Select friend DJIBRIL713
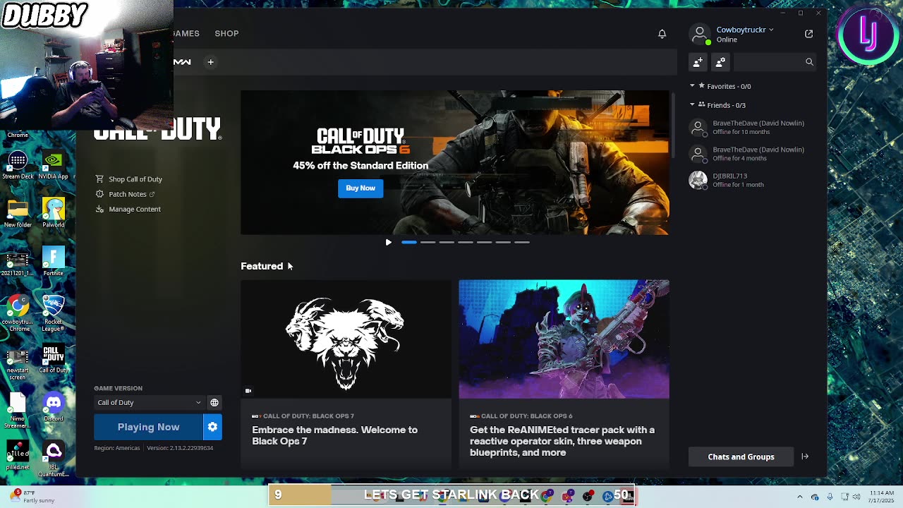This screenshot has width=903, height=508. (x=752, y=181)
